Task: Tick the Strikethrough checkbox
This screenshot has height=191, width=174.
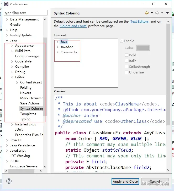Action: pyautogui.click(x=127, y=67)
